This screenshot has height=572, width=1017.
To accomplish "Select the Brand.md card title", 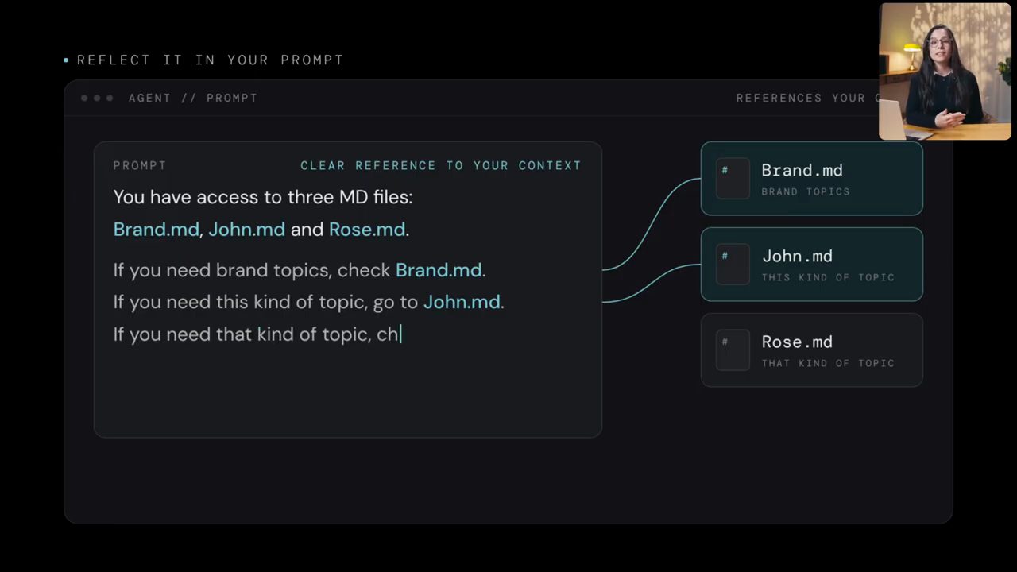I will coord(802,170).
